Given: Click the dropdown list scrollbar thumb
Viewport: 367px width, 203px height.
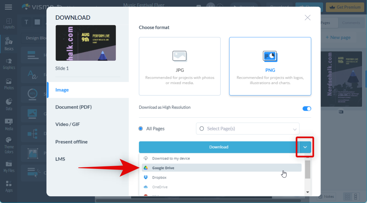Looking at the screenshot, I should click(307, 169).
